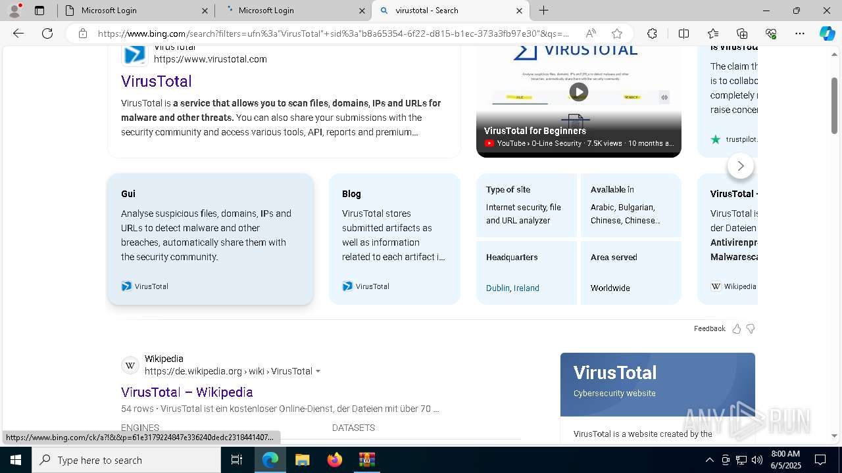842x473 pixels.
Task: Launch Firefox from taskbar
Action: click(x=335, y=460)
